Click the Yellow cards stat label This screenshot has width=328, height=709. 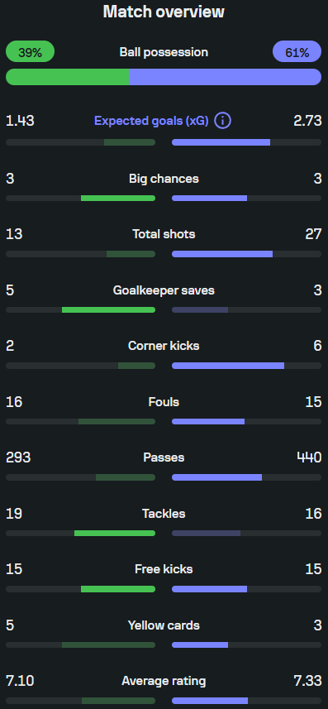[164, 625]
